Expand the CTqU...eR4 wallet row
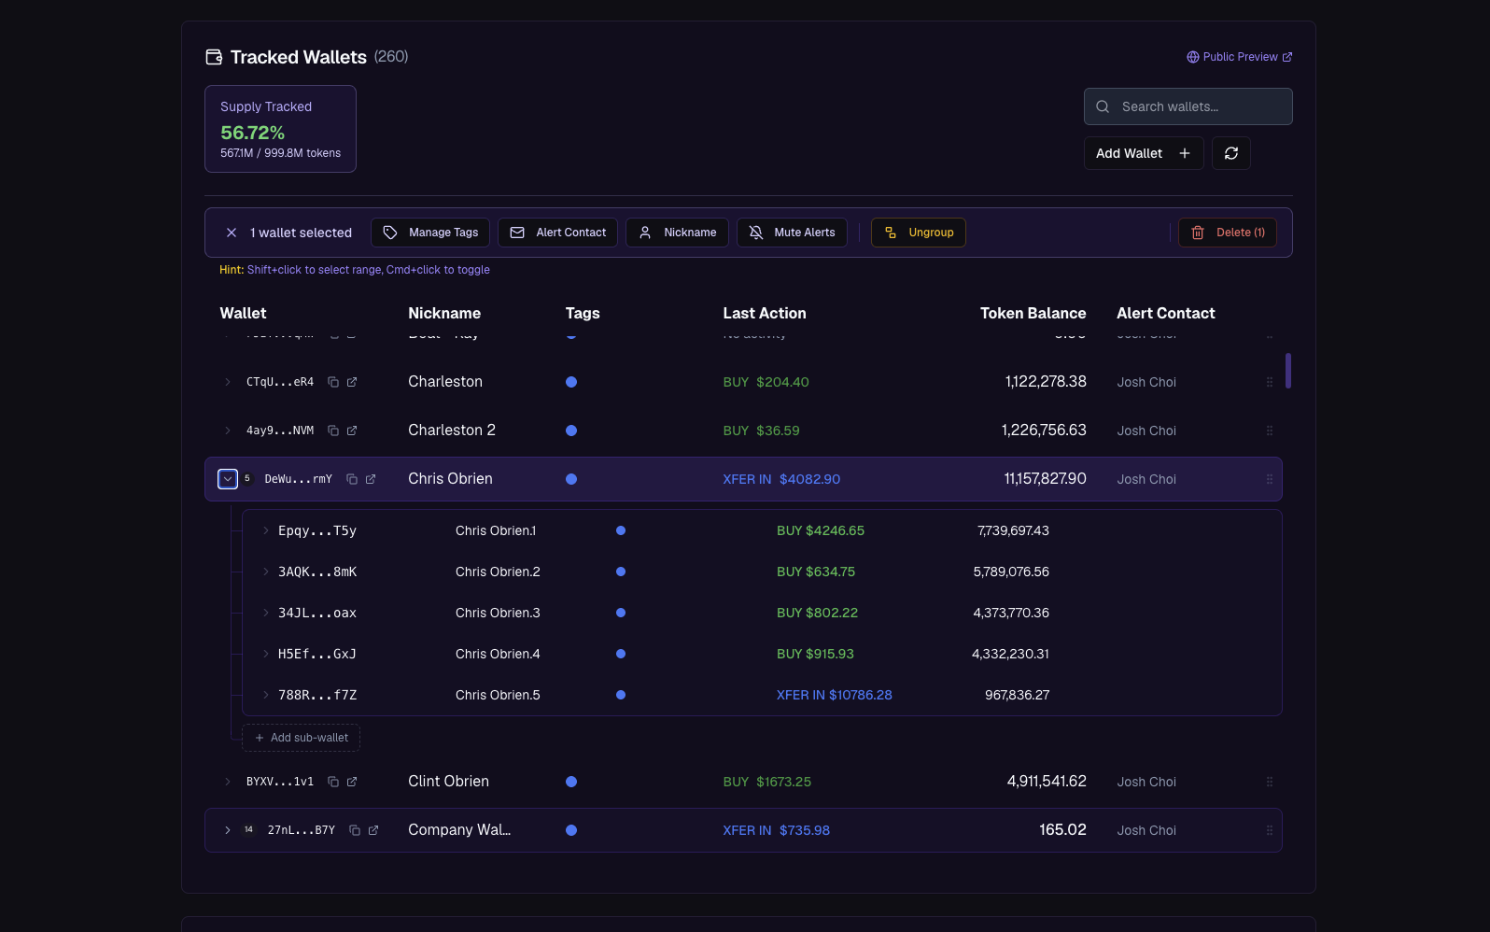1490x932 pixels. tap(228, 382)
